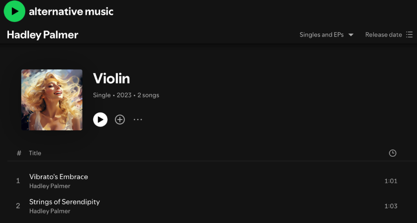Open the Release date sort menu
The width and height of the screenshot is (417, 223).
[x=383, y=35]
